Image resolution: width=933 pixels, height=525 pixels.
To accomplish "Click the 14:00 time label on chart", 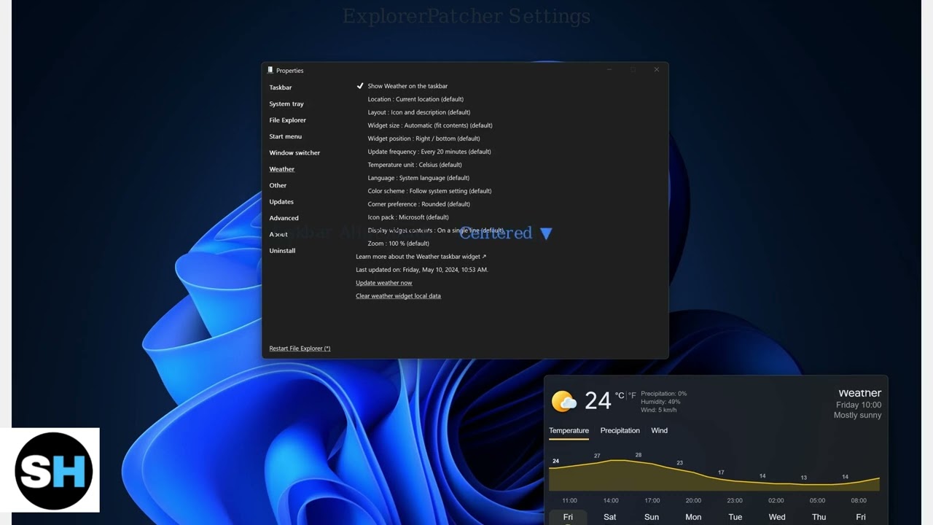I will pos(611,501).
